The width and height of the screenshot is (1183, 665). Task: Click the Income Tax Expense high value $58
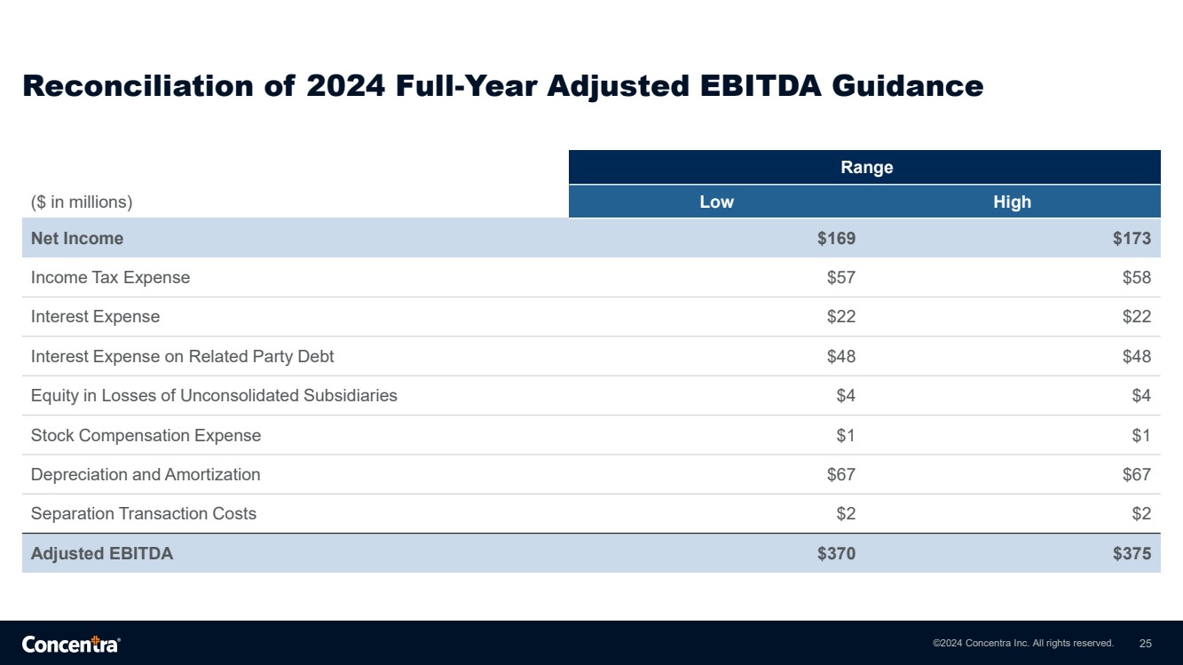coord(1137,278)
